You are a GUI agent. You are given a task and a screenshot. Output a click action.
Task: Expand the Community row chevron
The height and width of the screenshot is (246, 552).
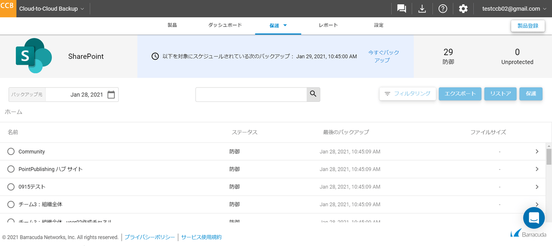click(x=537, y=151)
